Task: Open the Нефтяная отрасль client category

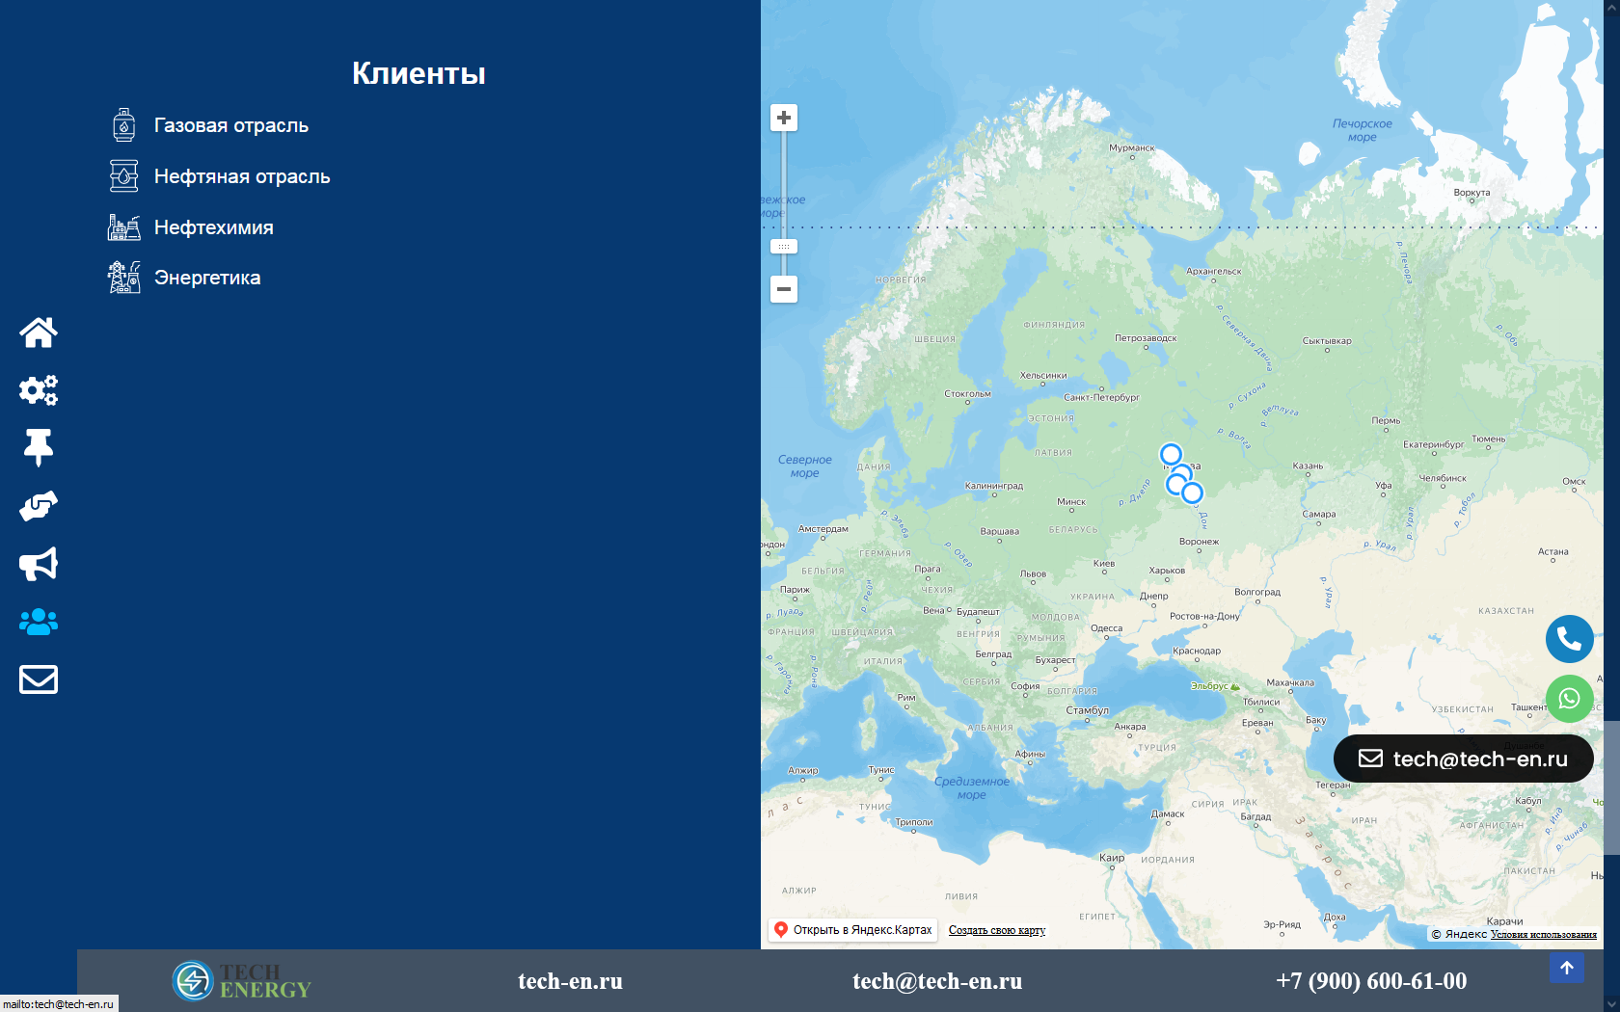Action: (x=242, y=176)
